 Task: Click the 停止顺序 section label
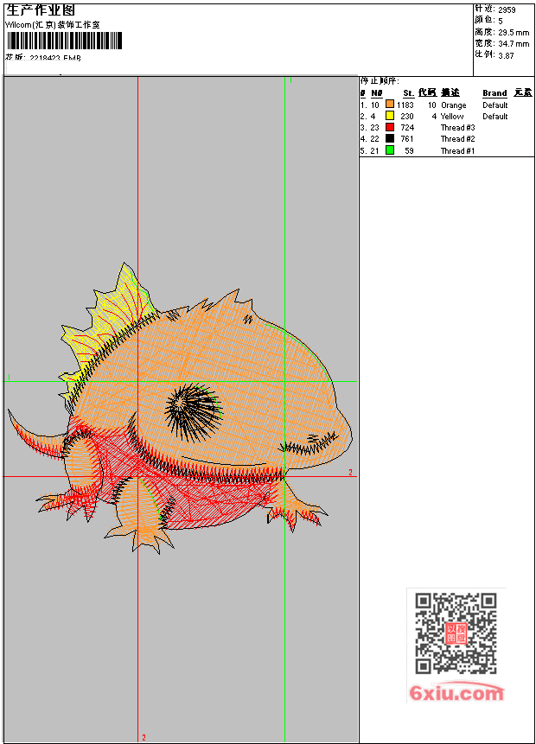click(x=380, y=80)
